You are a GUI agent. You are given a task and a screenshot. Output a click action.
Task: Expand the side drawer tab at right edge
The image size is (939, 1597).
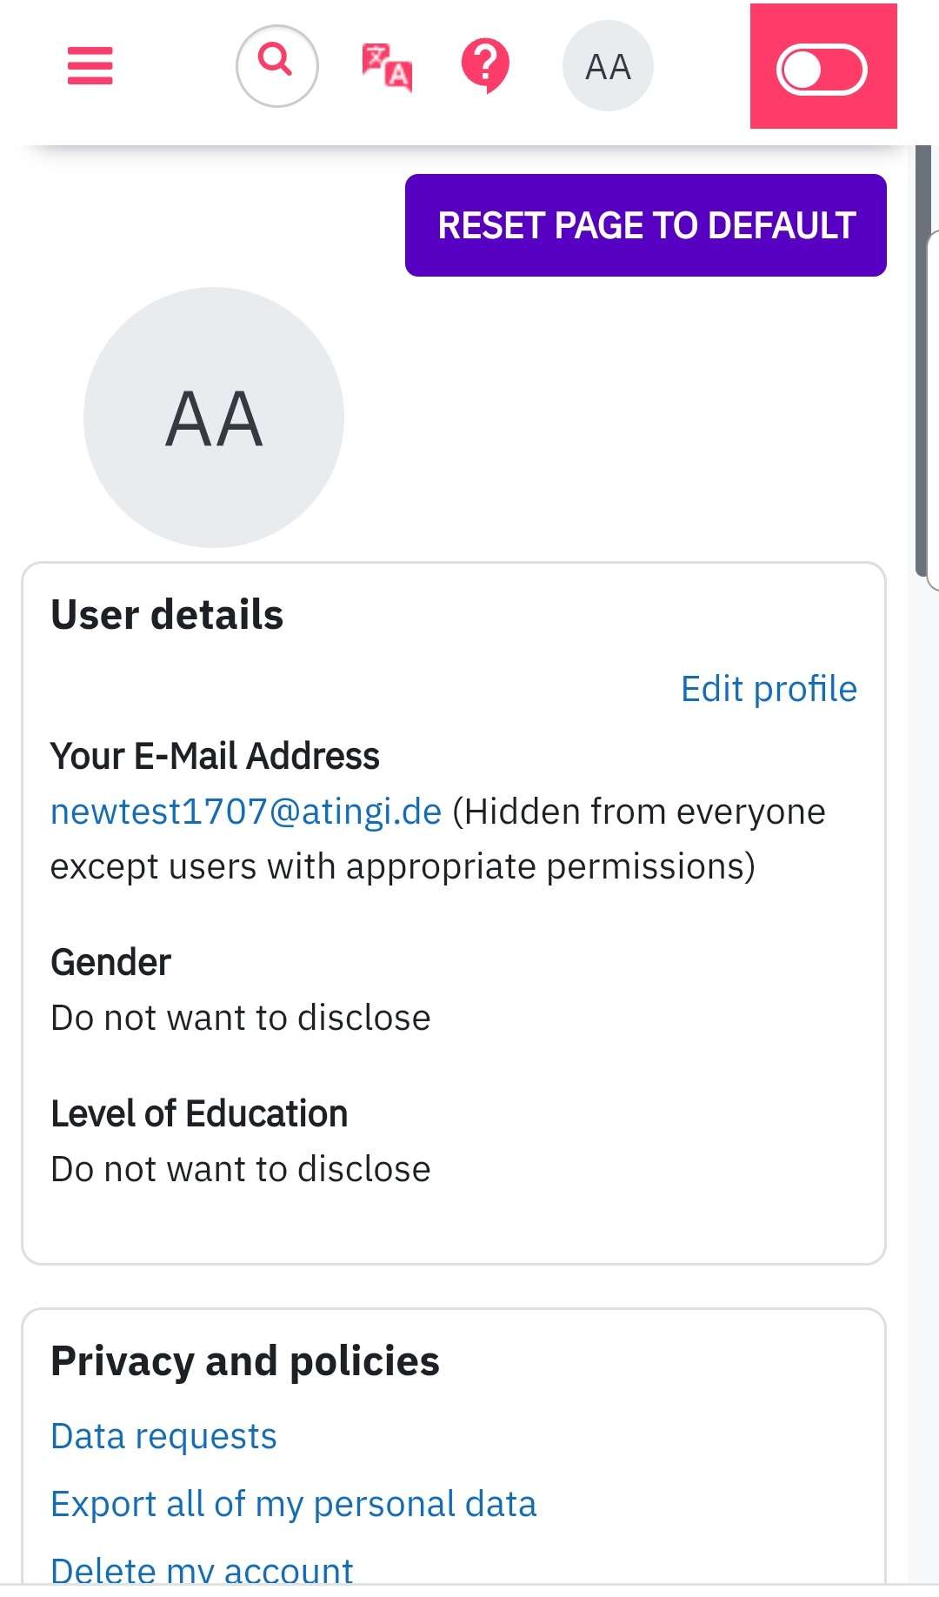click(x=933, y=411)
